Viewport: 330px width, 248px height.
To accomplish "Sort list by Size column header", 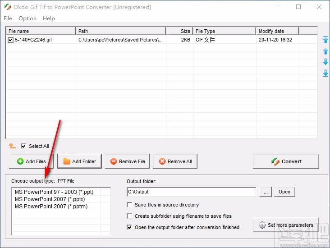I will (x=179, y=31).
